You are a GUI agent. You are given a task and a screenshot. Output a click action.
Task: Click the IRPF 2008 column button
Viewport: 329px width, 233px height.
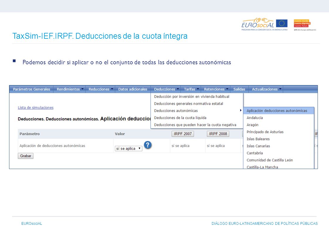click(218, 134)
